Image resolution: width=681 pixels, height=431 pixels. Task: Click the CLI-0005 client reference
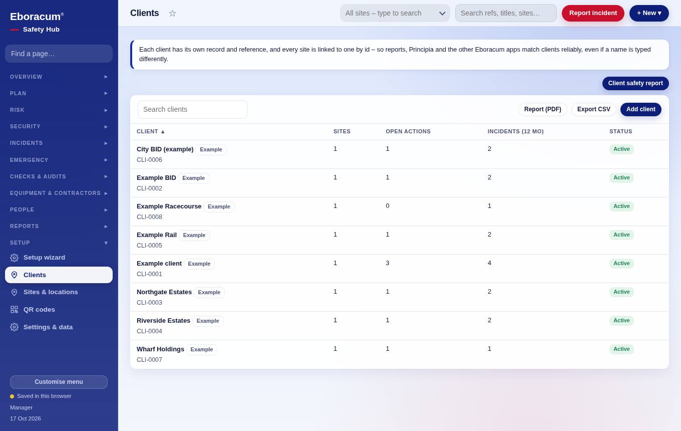click(149, 246)
